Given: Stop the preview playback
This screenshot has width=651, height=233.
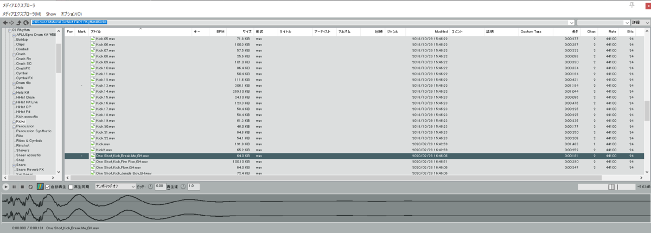Looking at the screenshot, I should click(22, 186).
